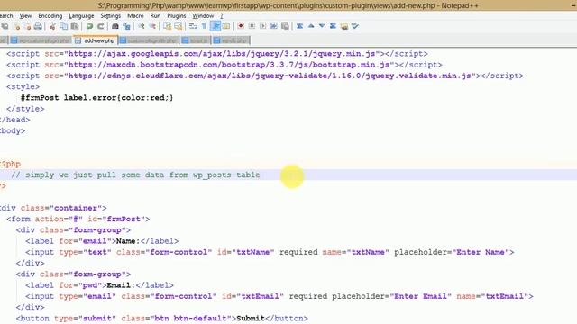Open the Settings menu
This screenshot has height=324, width=577.
point(110,16)
